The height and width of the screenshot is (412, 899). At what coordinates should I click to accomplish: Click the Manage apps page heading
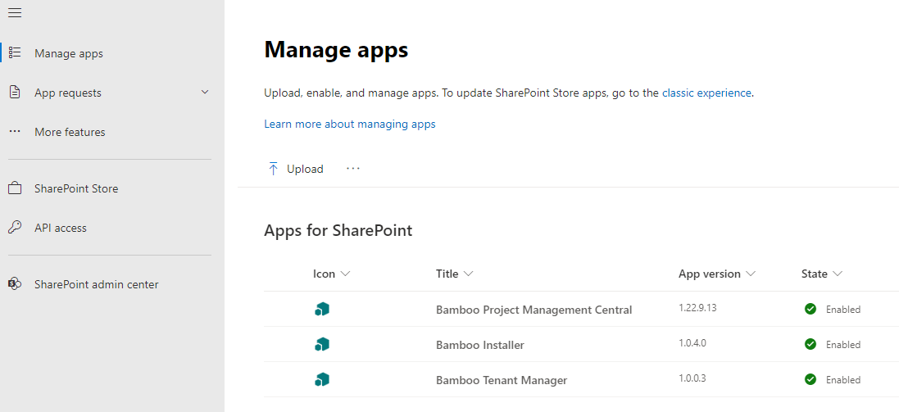[x=336, y=50]
